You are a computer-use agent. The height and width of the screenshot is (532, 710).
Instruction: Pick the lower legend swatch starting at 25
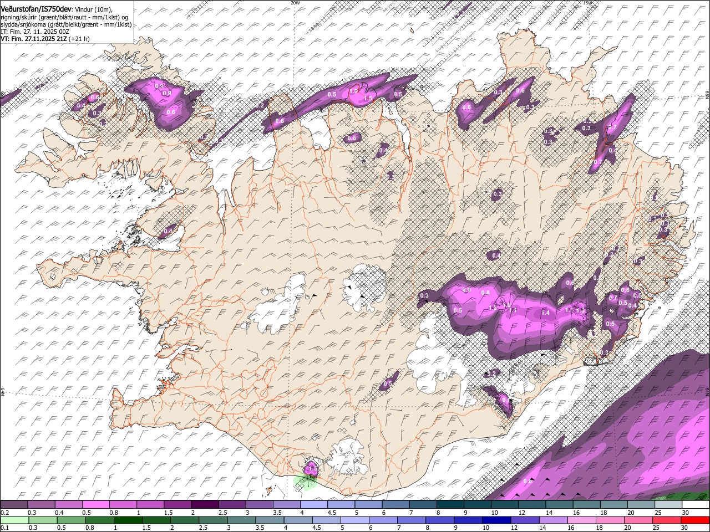point(666,520)
